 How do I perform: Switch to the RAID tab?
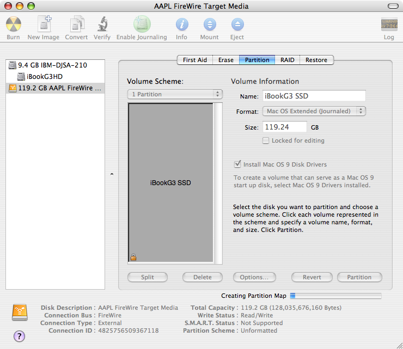pos(288,60)
